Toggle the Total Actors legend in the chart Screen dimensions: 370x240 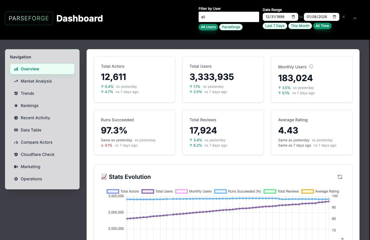pyautogui.click(x=113, y=191)
